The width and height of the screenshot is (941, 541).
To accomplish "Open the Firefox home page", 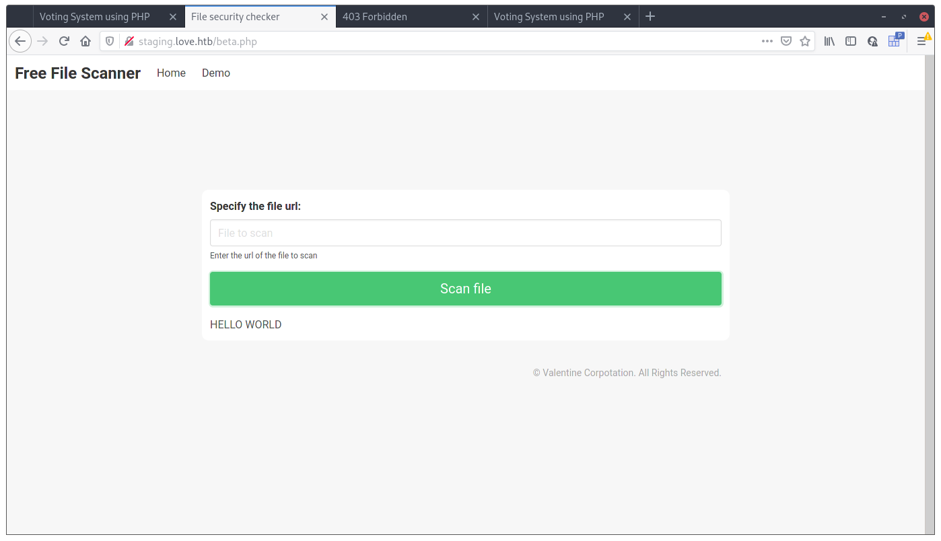I will point(85,41).
